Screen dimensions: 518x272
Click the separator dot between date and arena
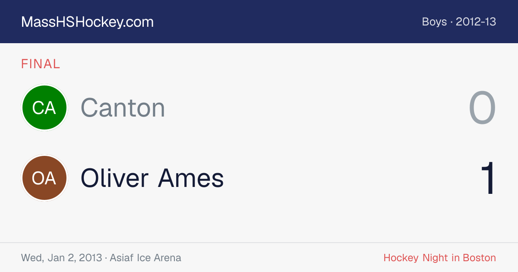point(106,258)
